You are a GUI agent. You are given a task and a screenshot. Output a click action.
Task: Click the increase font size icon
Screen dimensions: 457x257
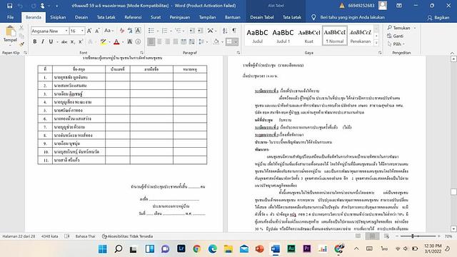point(89,31)
